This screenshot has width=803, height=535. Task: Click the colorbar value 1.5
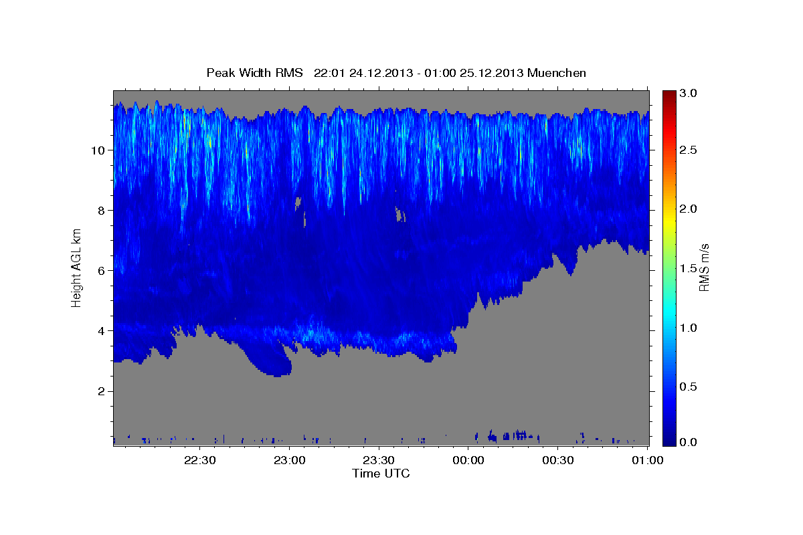[x=690, y=268]
